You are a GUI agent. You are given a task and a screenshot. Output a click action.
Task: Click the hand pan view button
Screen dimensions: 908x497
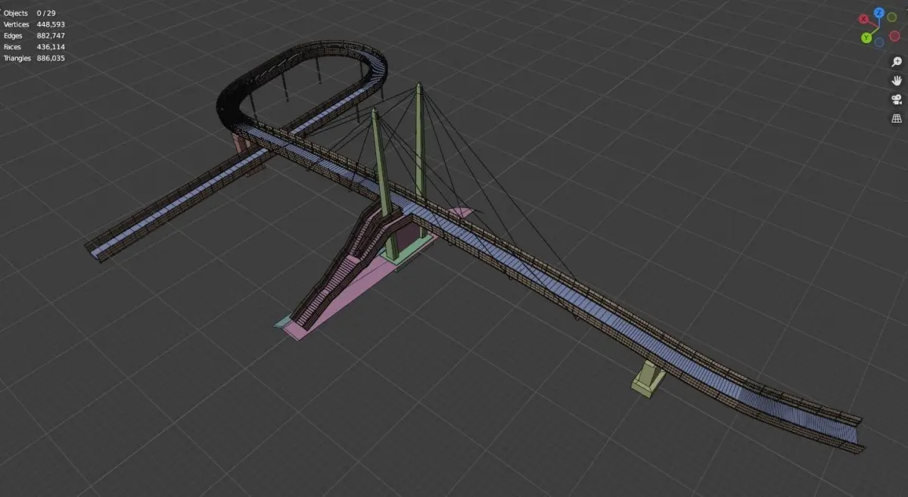pyautogui.click(x=897, y=80)
